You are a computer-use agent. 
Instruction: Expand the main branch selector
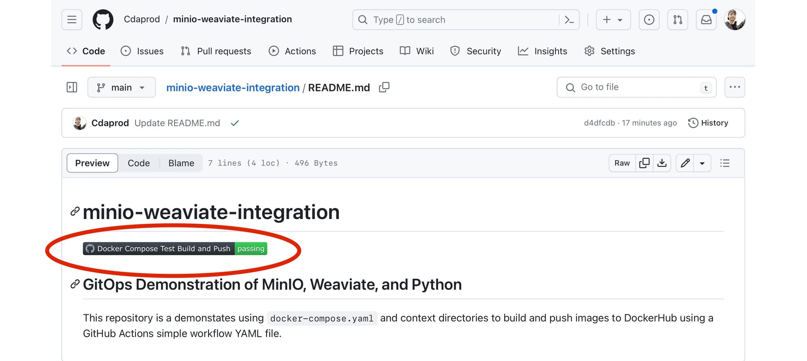121,88
